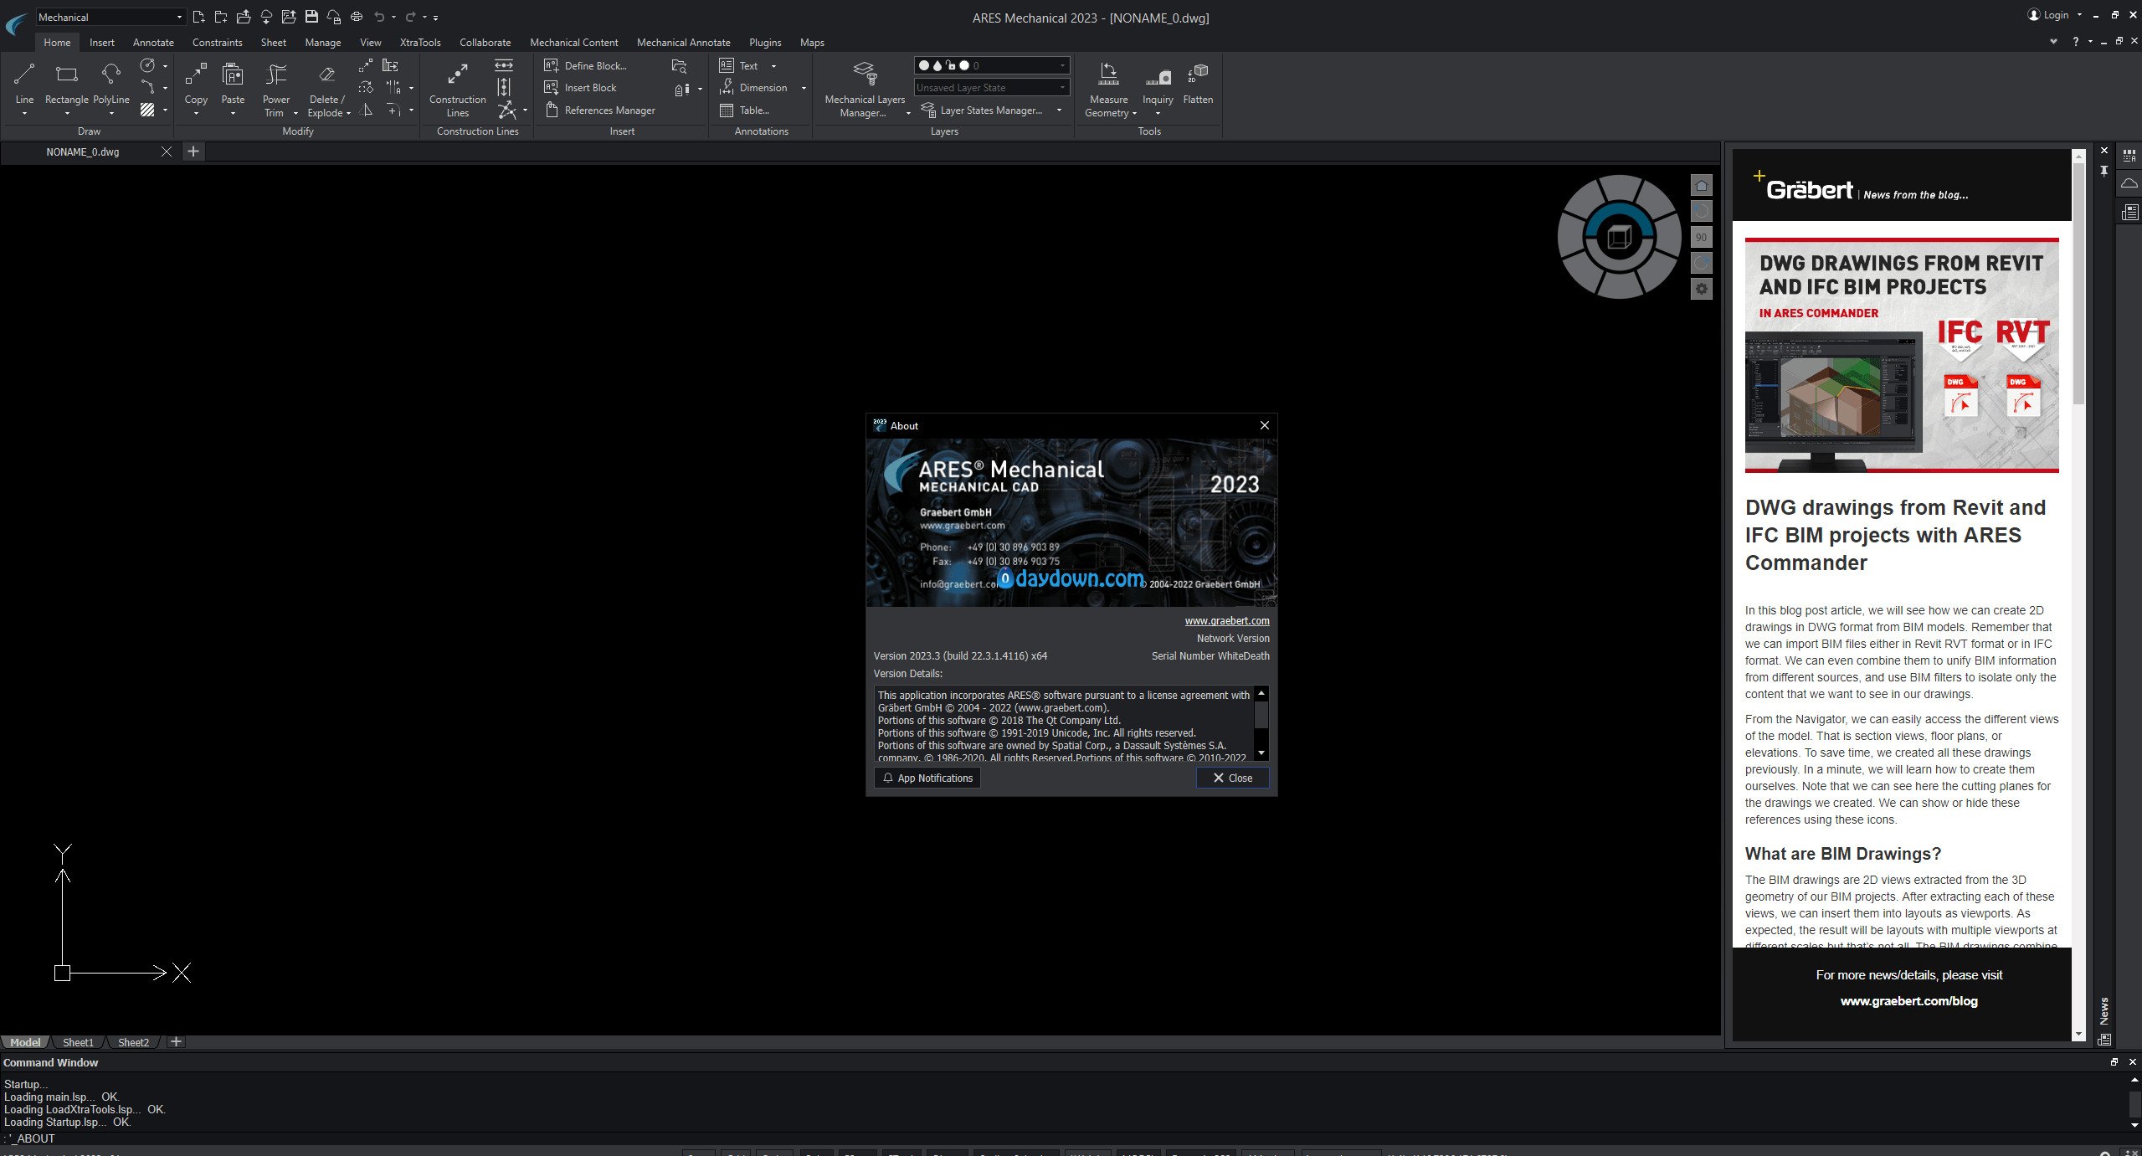This screenshot has width=2142, height=1156.
Task: Toggle pin on the News panel
Action: [x=2104, y=171]
